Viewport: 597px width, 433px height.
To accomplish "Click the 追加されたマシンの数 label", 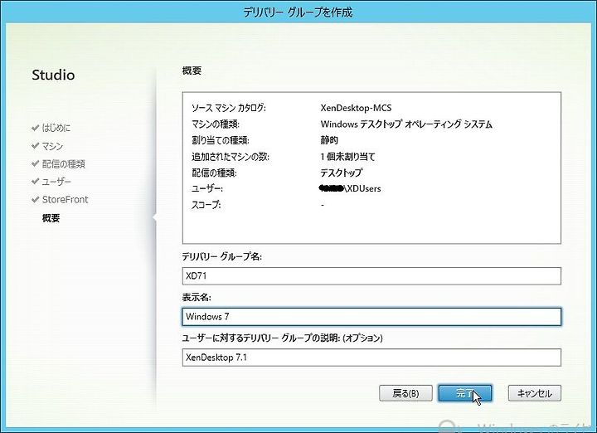I will (230, 157).
